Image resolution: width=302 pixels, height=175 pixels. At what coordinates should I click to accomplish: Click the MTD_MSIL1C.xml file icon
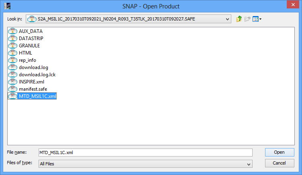13,96
